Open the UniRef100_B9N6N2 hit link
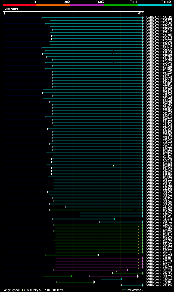This screenshot has width=174, height=292. coord(159,69)
